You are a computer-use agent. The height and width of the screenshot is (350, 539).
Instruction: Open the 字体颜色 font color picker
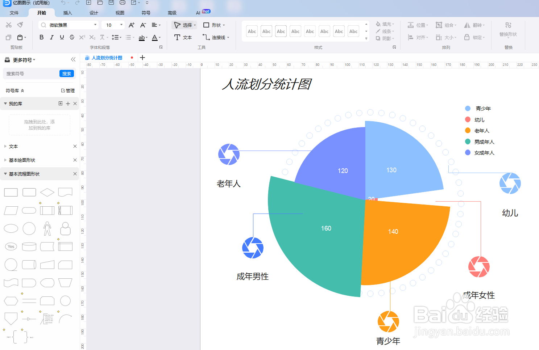155,37
